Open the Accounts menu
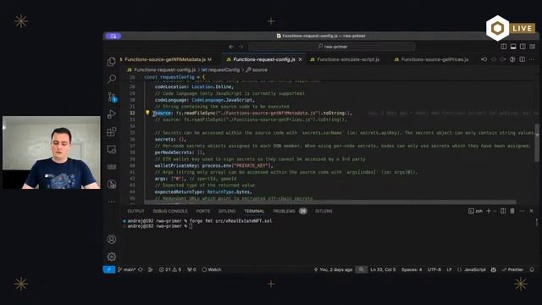Viewport: 542px width, 305px height. tap(111, 239)
